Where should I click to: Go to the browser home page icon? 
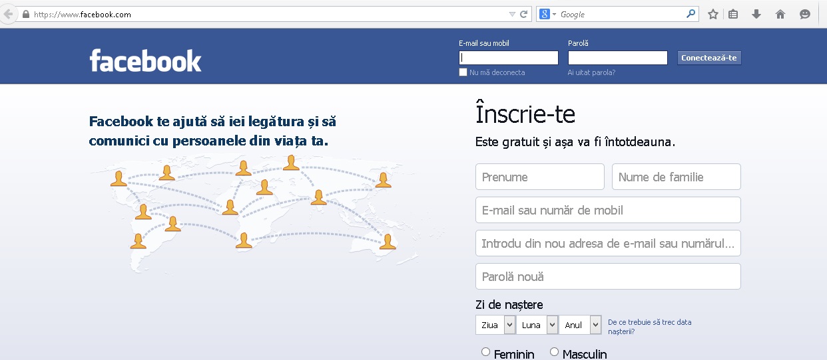pyautogui.click(x=780, y=14)
